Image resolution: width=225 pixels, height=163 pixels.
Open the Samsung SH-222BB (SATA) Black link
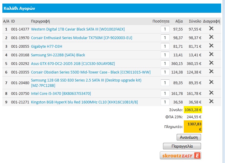coord(58,55)
